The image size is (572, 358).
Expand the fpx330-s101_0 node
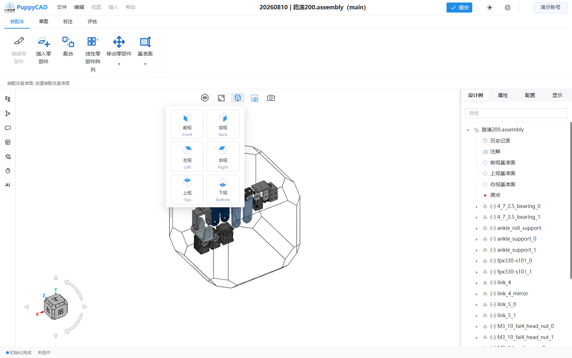[x=477, y=261]
